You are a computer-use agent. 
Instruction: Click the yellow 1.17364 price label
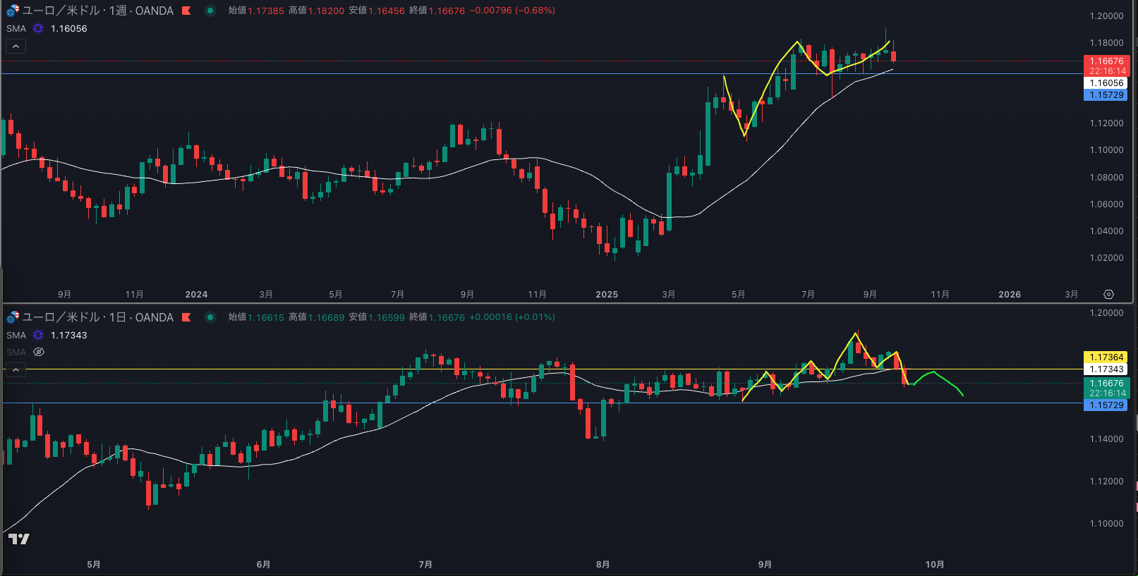click(x=1106, y=357)
